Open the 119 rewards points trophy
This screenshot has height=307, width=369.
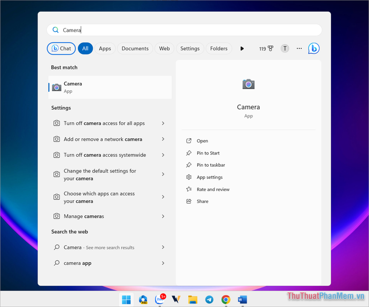[266, 49]
